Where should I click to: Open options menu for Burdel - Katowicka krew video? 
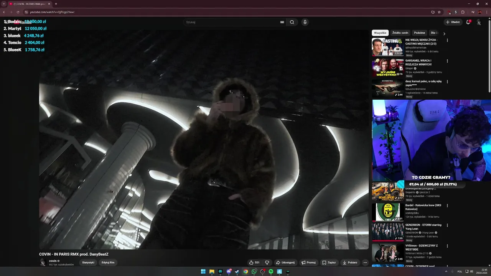click(447, 205)
